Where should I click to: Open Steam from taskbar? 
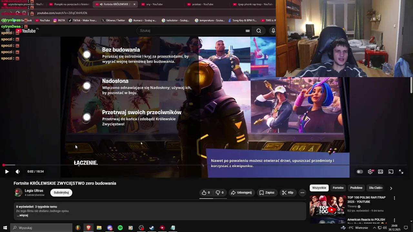coord(152,228)
